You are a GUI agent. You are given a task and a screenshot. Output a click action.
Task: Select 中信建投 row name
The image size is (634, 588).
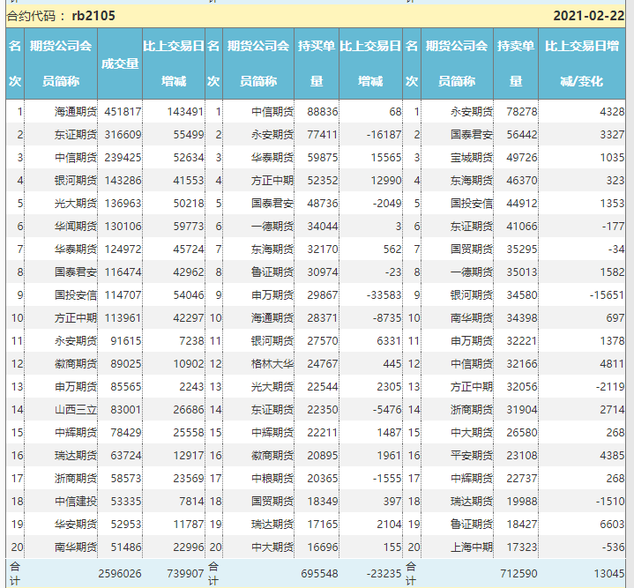pos(76,502)
